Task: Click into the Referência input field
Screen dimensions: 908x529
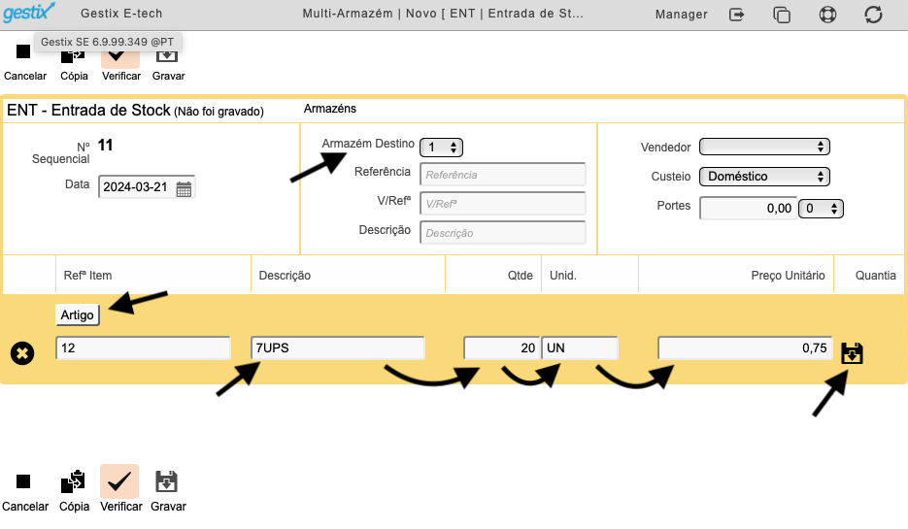Action: [503, 175]
